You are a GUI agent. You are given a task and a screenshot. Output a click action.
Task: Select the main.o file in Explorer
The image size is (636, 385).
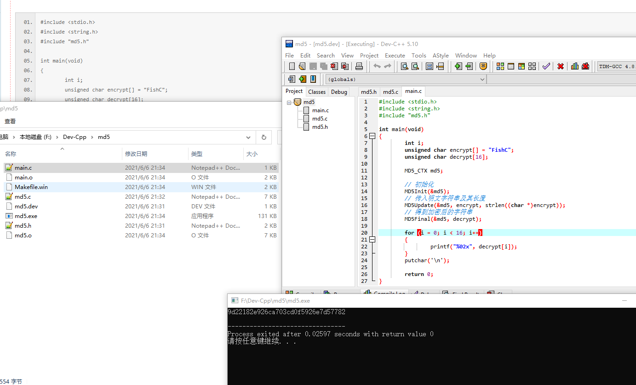(140, 178)
